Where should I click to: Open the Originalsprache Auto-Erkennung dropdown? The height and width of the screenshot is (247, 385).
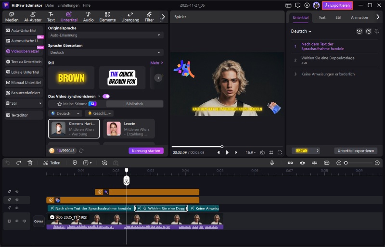pyautogui.click(x=105, y=35)
